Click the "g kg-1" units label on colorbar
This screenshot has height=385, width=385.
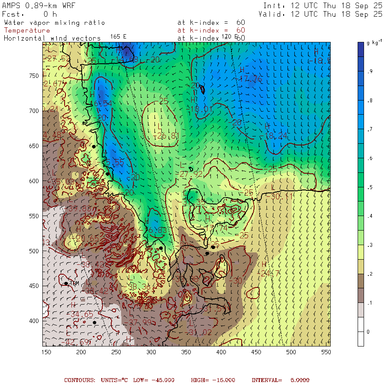tap(374, 42)
